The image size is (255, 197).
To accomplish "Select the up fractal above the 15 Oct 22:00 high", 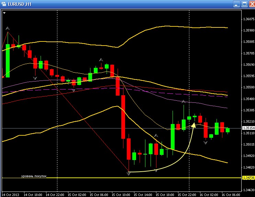I will click(x=184, y=102).
